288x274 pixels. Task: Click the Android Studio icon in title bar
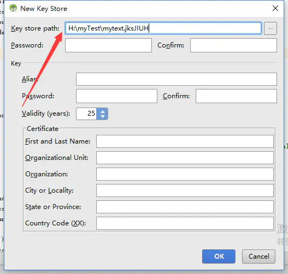point(13,8)
